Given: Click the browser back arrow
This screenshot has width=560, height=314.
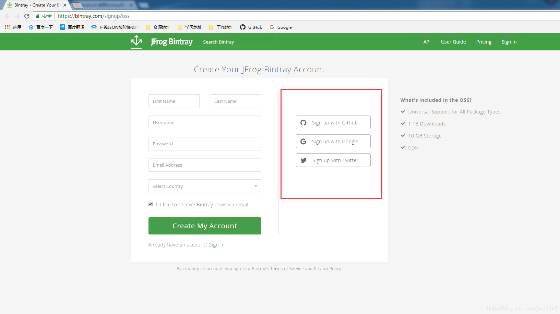Looking at the screenshot, I should pyautogui.click(x=8, y=16).
